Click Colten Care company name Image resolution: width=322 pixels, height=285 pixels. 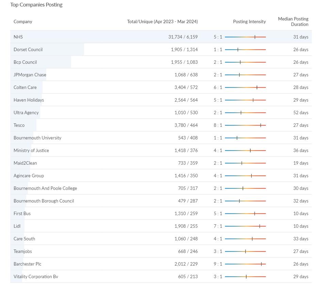tap(25, 87)
